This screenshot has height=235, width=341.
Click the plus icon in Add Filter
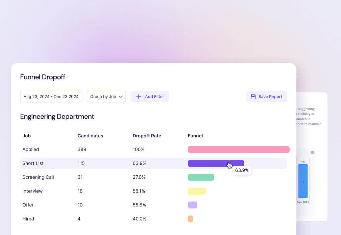[139, 97]
